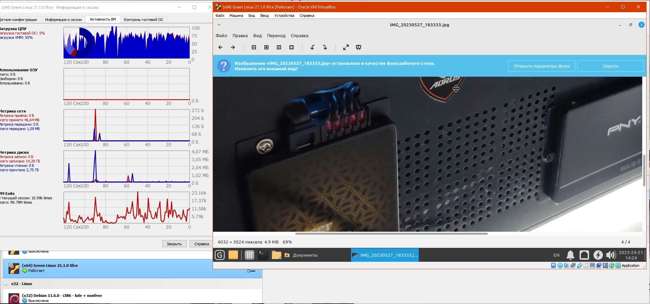Image resolution: width=650 pixels, height=304 pixels.
Task: Launch terminal from the guest panel
Action: tap(263, 255)
